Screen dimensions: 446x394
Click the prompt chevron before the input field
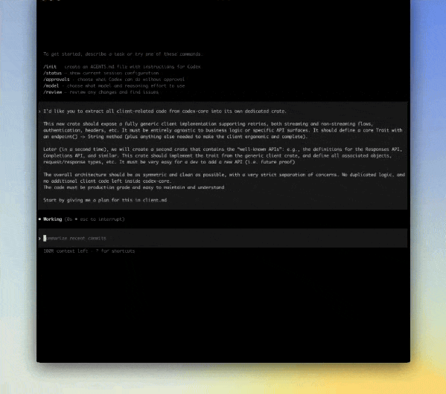39,239
